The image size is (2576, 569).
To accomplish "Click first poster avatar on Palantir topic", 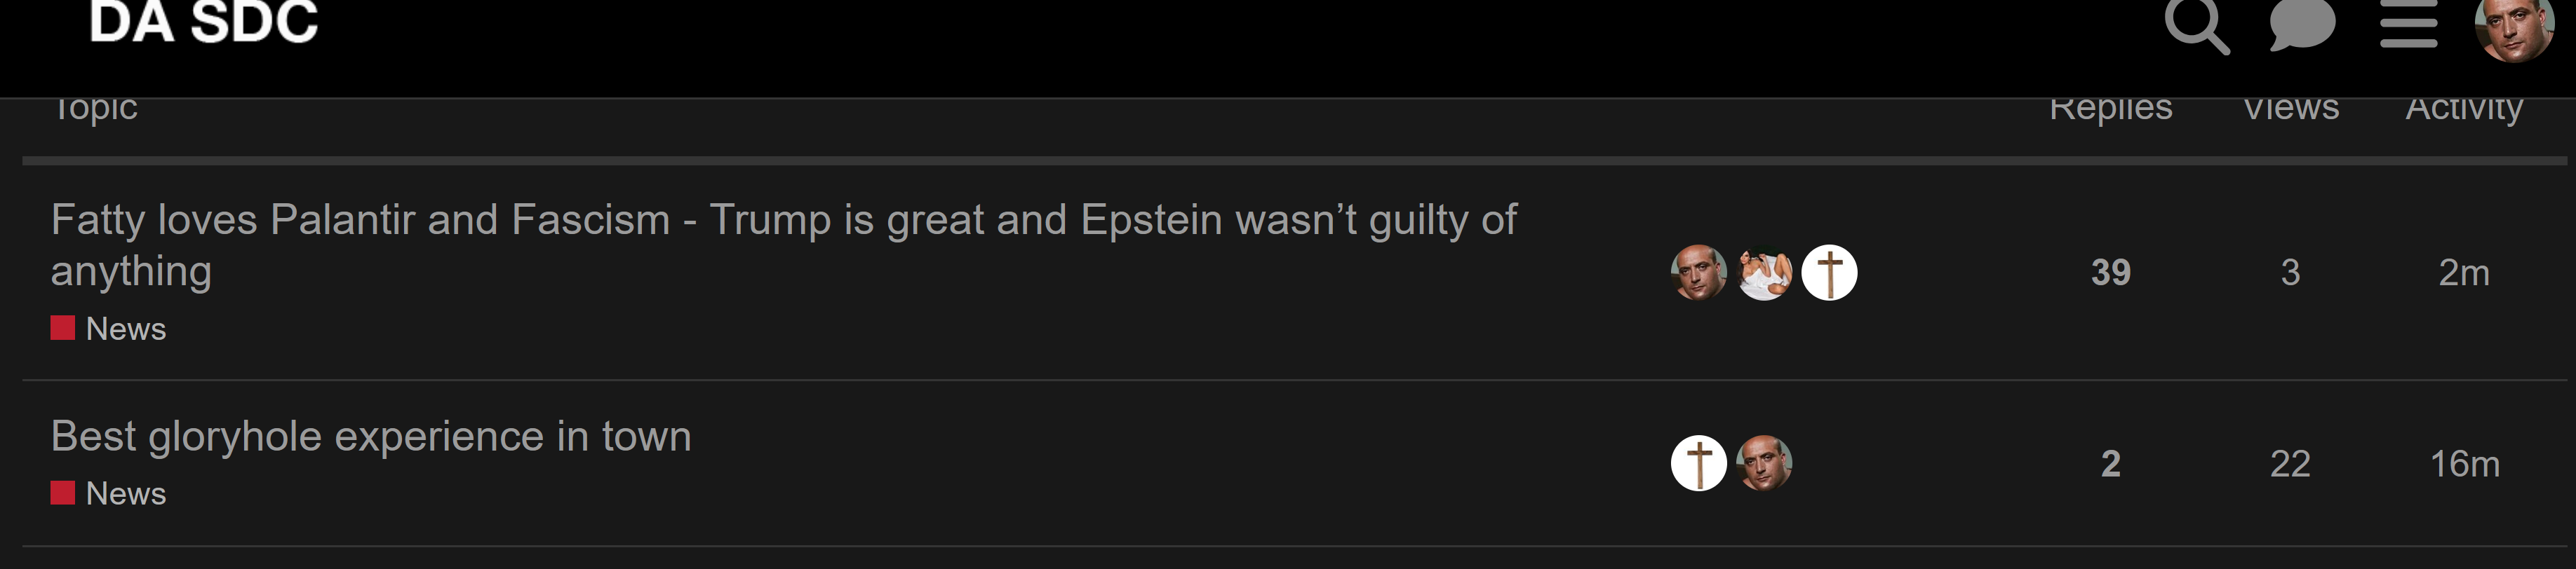I will click(x=1698, y=273).
